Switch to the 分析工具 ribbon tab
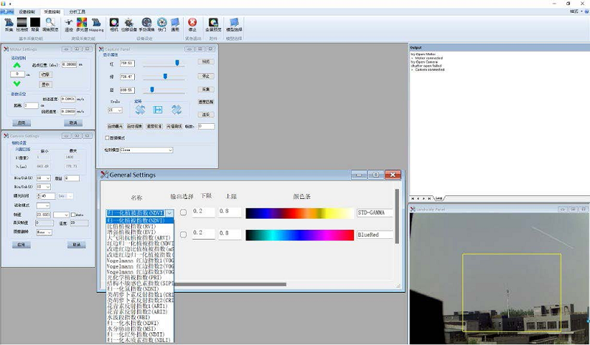Image resolution: width=590 pixels, height=345 pixels. [77, 12]
